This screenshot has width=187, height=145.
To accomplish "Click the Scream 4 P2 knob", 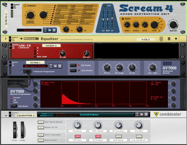I will point(79,29).
